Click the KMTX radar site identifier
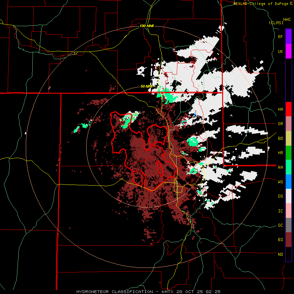This screenshot has height=294, width=294. coord(168,292)
